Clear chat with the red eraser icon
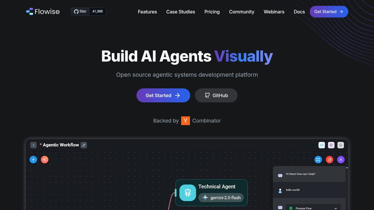 (x=330, y=160)
